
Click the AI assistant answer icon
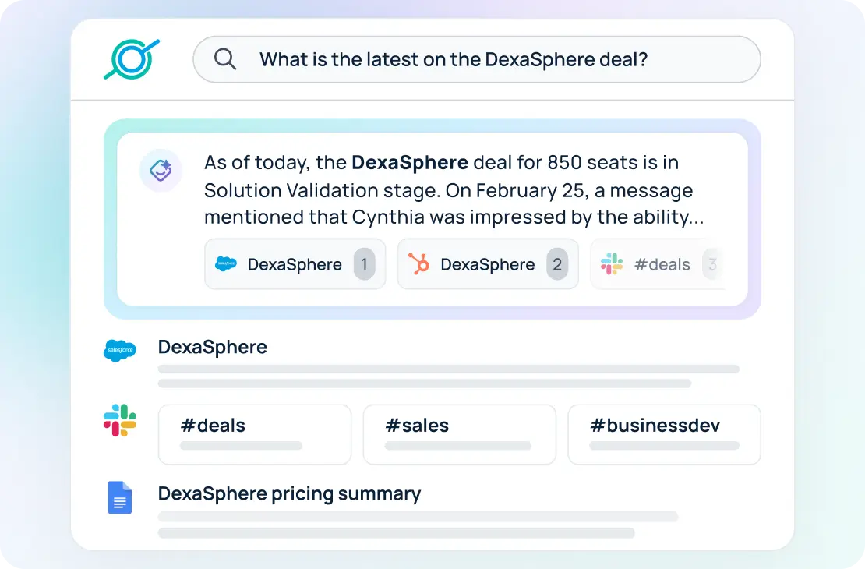click(x=161, y=170)
